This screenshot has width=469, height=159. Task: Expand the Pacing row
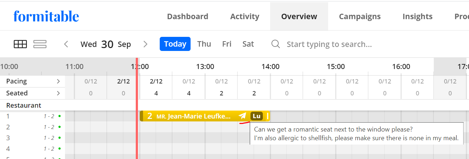tap(58, 81)
